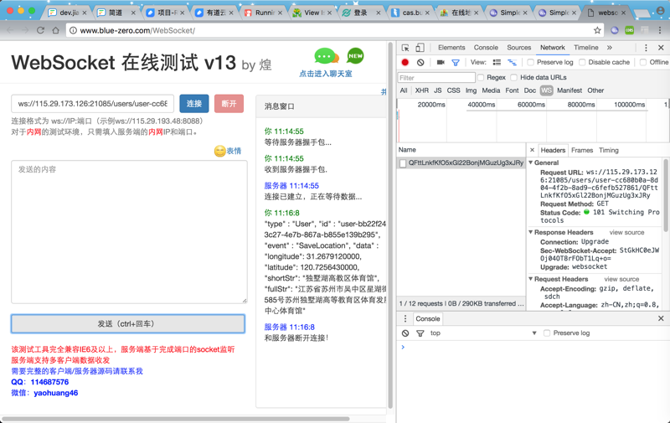Click the Name column header
The width and height of the screenshot is (670, 423).
tap(461, 150)
